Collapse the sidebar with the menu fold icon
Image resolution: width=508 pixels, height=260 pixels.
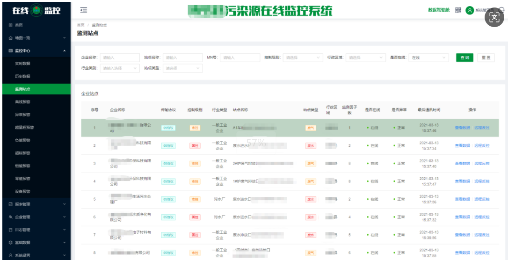click(x=83, y=10)
